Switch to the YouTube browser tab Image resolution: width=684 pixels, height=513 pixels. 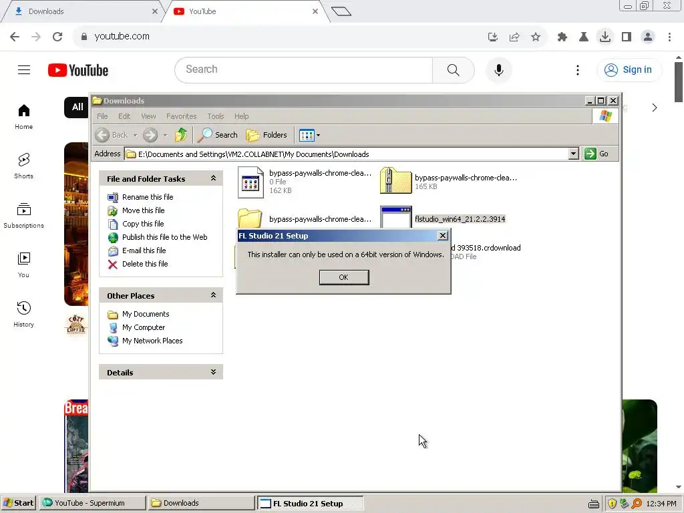244,11
